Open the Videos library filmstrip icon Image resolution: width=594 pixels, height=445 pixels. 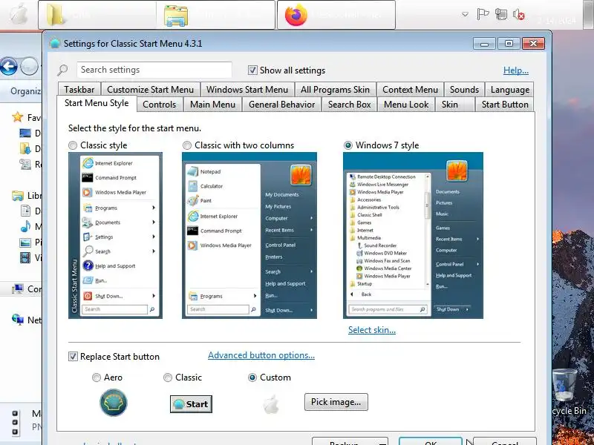pyautogui.click(x=25, y=257)
